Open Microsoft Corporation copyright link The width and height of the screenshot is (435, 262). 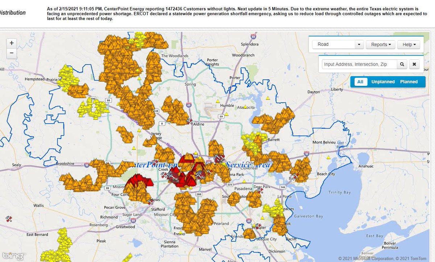pos(365,258)
